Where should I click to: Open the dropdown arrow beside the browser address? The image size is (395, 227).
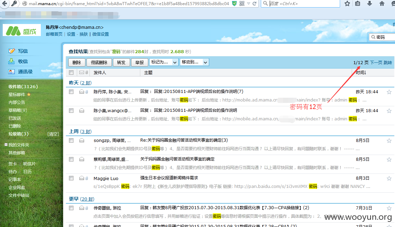[x=249, y=3]
